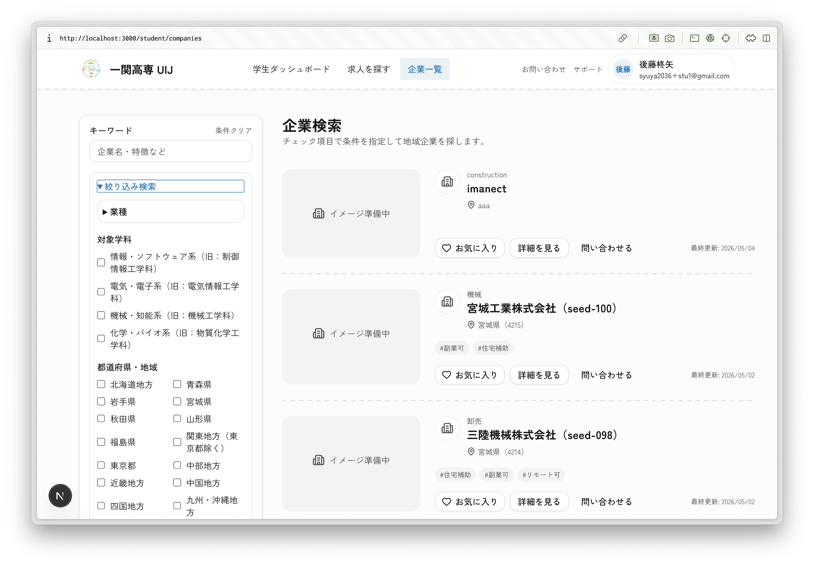This screenshot has width=814, height=566.
Task: Click the location pin beside aaa
Action: click(x=471, y=205)
